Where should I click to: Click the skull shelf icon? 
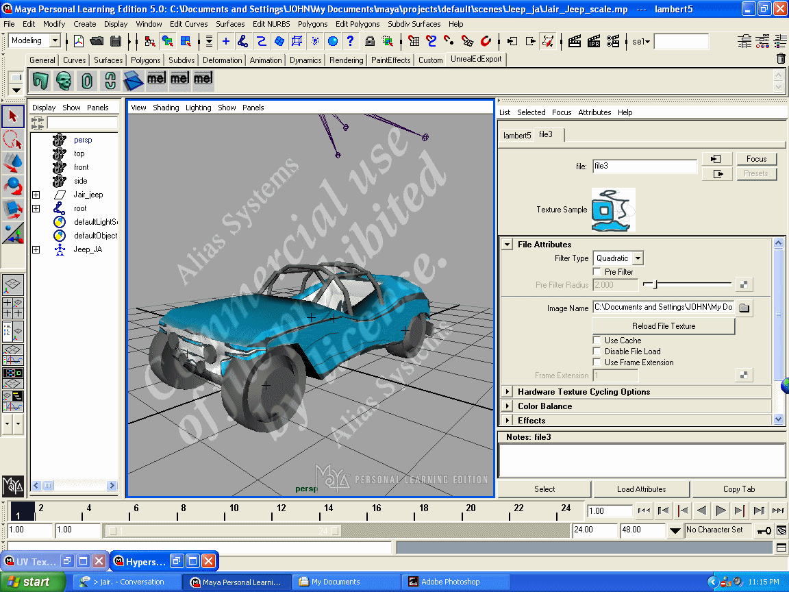pos(64,81)
